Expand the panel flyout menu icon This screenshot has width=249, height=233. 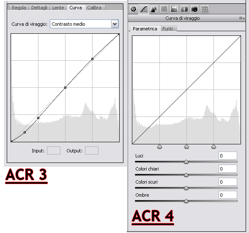[x=241, y=18]
